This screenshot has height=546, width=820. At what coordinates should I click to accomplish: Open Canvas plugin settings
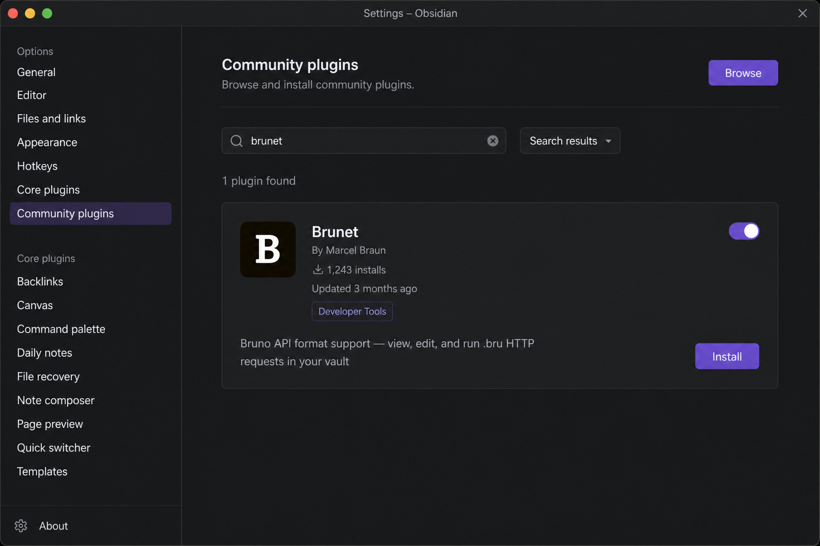coord(35,305)
